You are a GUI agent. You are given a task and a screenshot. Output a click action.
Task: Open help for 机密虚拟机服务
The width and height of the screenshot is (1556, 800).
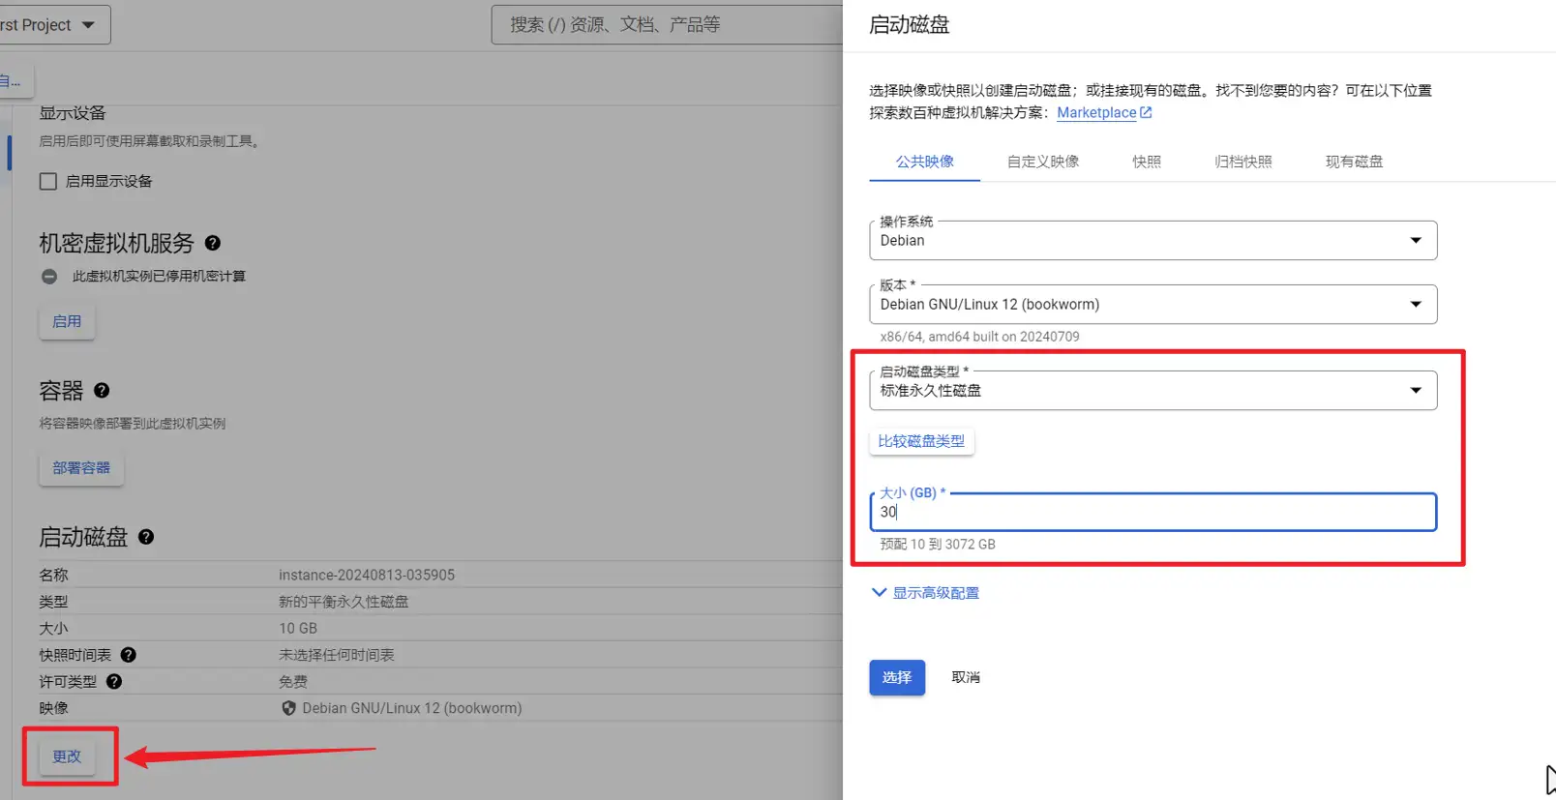(x=213, y=243)
